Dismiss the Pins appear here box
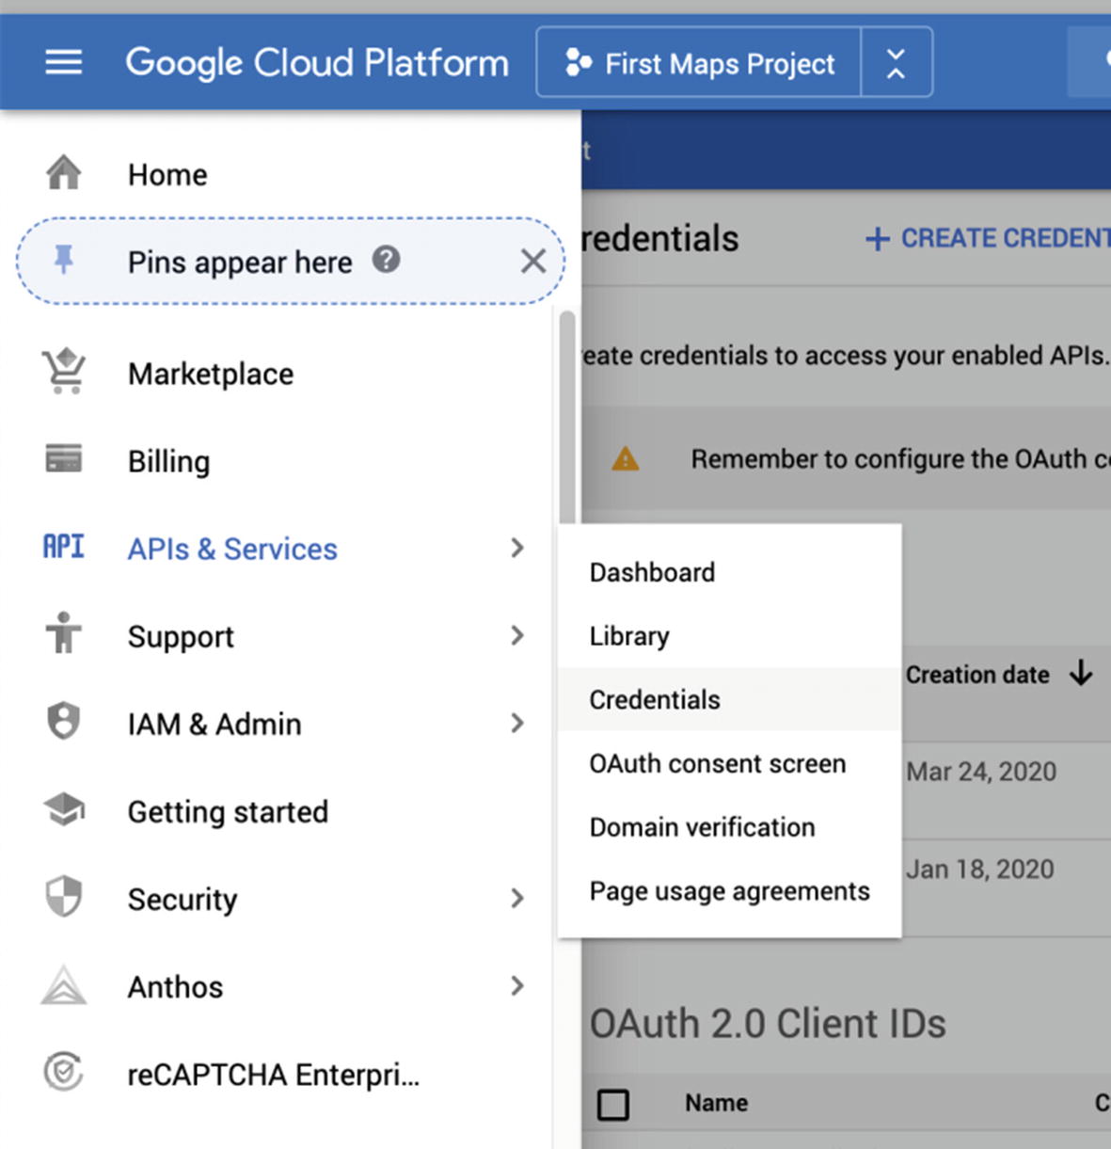 [533, 261]
